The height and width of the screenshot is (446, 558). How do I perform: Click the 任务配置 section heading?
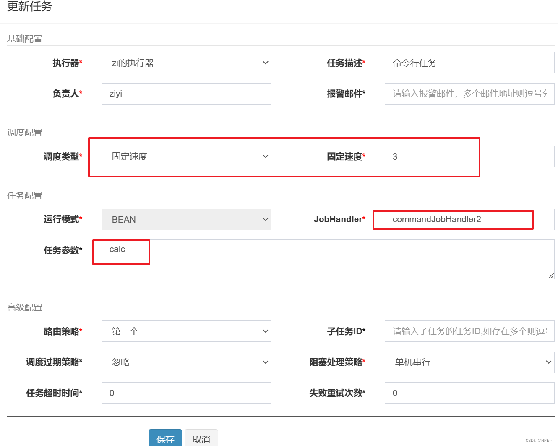25,196
